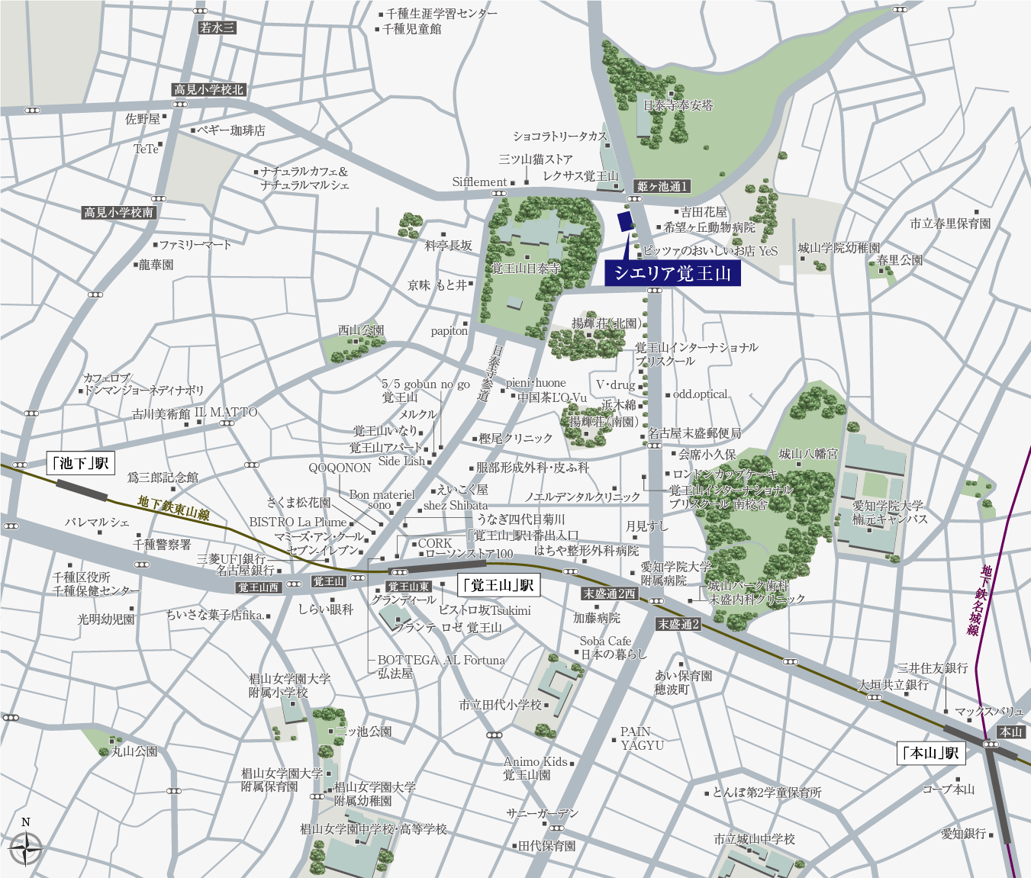The width and height of the screenshot is (1031, 878).
Task: Click the 地下鉄東山線 subway line label
Action: 174,509
